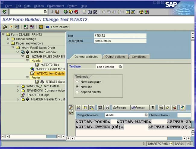Screen dimensions: 196x149
Task: Click the green Back arrow icon
Action: [66, 12]
